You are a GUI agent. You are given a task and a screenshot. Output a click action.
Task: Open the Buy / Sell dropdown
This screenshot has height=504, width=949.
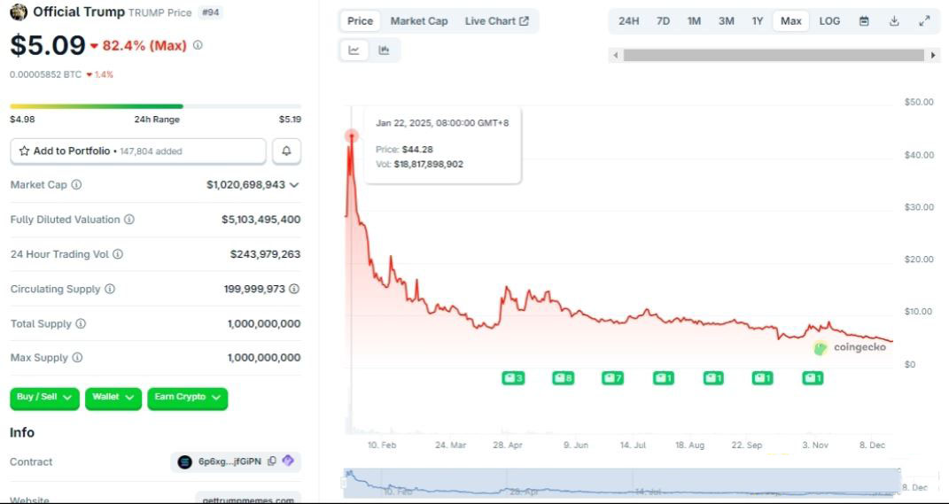pyautogui.click(x=44, y=398)
